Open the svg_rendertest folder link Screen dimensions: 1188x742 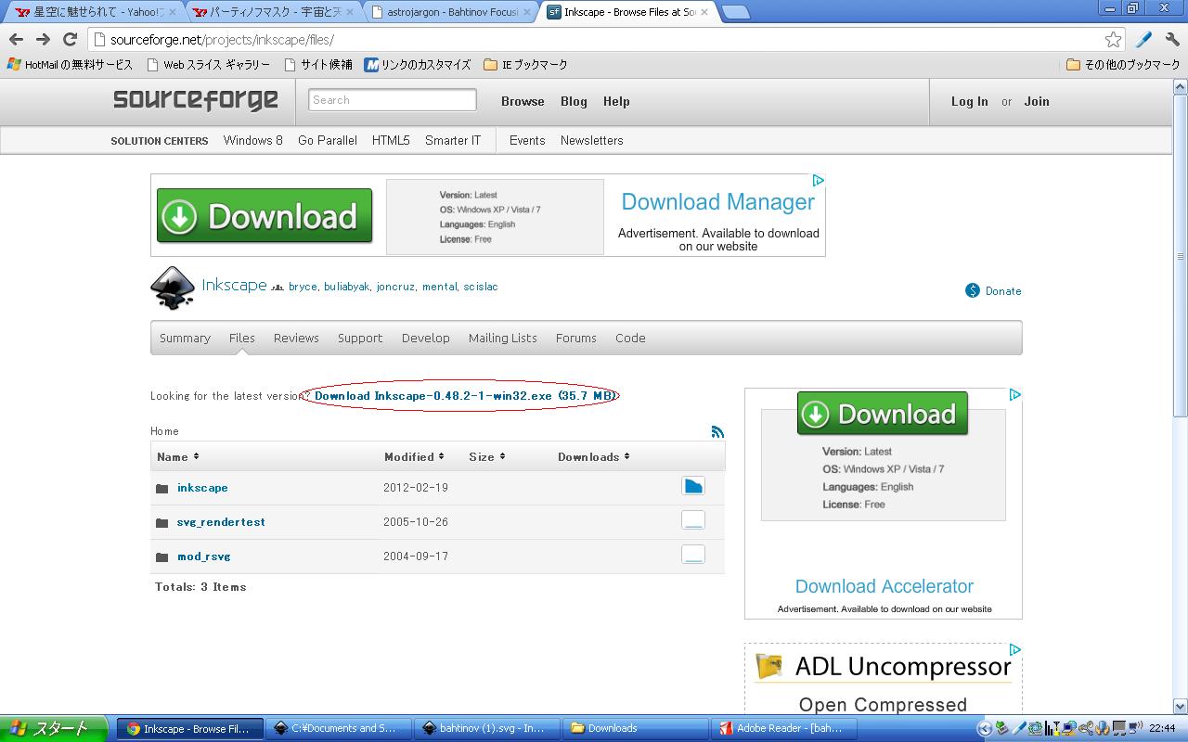point(221,522)
